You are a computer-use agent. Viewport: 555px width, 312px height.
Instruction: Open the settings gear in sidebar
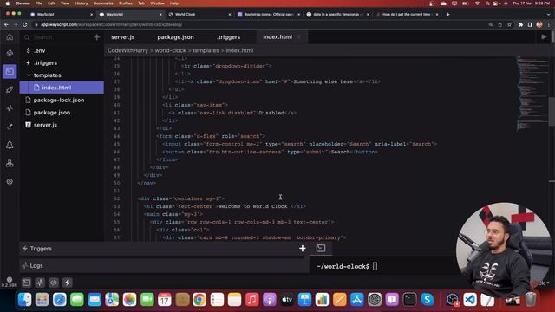(x=10, y=181)
